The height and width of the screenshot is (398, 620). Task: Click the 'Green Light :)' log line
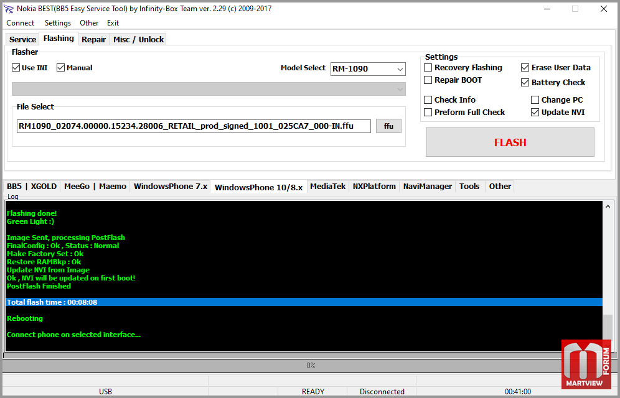point(31,221)
